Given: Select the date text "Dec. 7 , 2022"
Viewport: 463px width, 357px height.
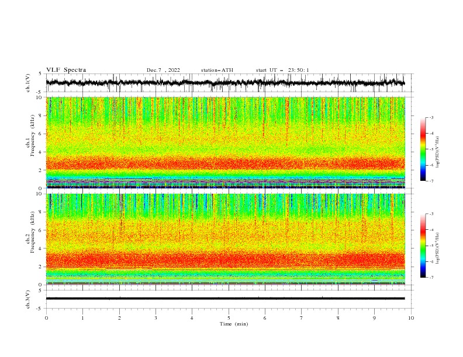Looking at the screenshot, I should [163, 70].
